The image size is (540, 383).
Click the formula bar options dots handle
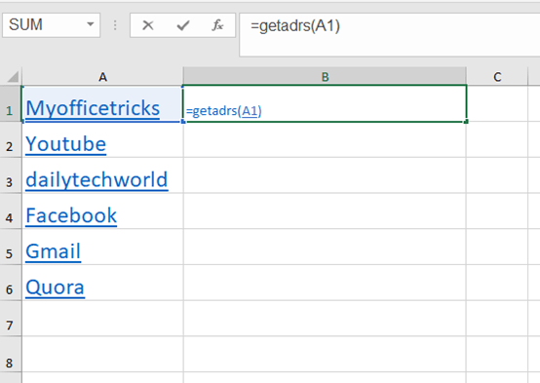[x=115, y=24]
